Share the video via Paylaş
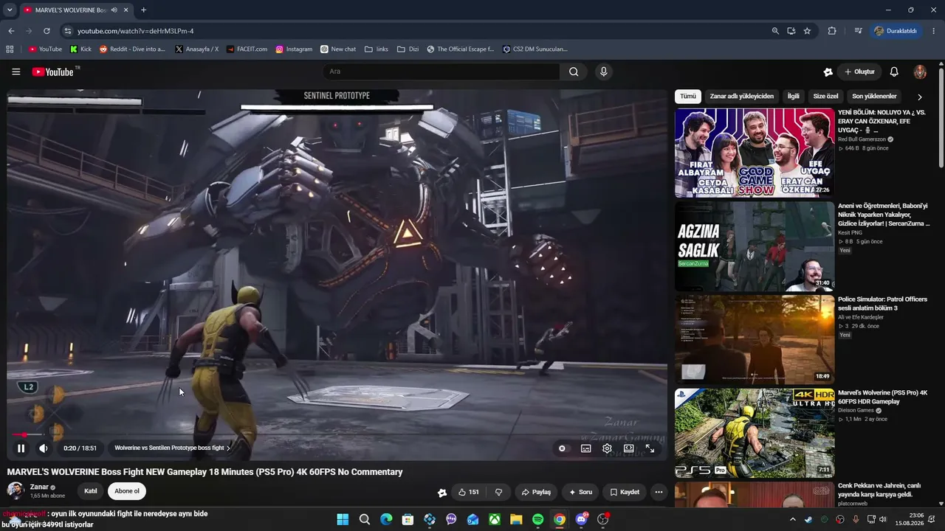Image resolution: width=945 pixels, height=531 pixels. 536,492
